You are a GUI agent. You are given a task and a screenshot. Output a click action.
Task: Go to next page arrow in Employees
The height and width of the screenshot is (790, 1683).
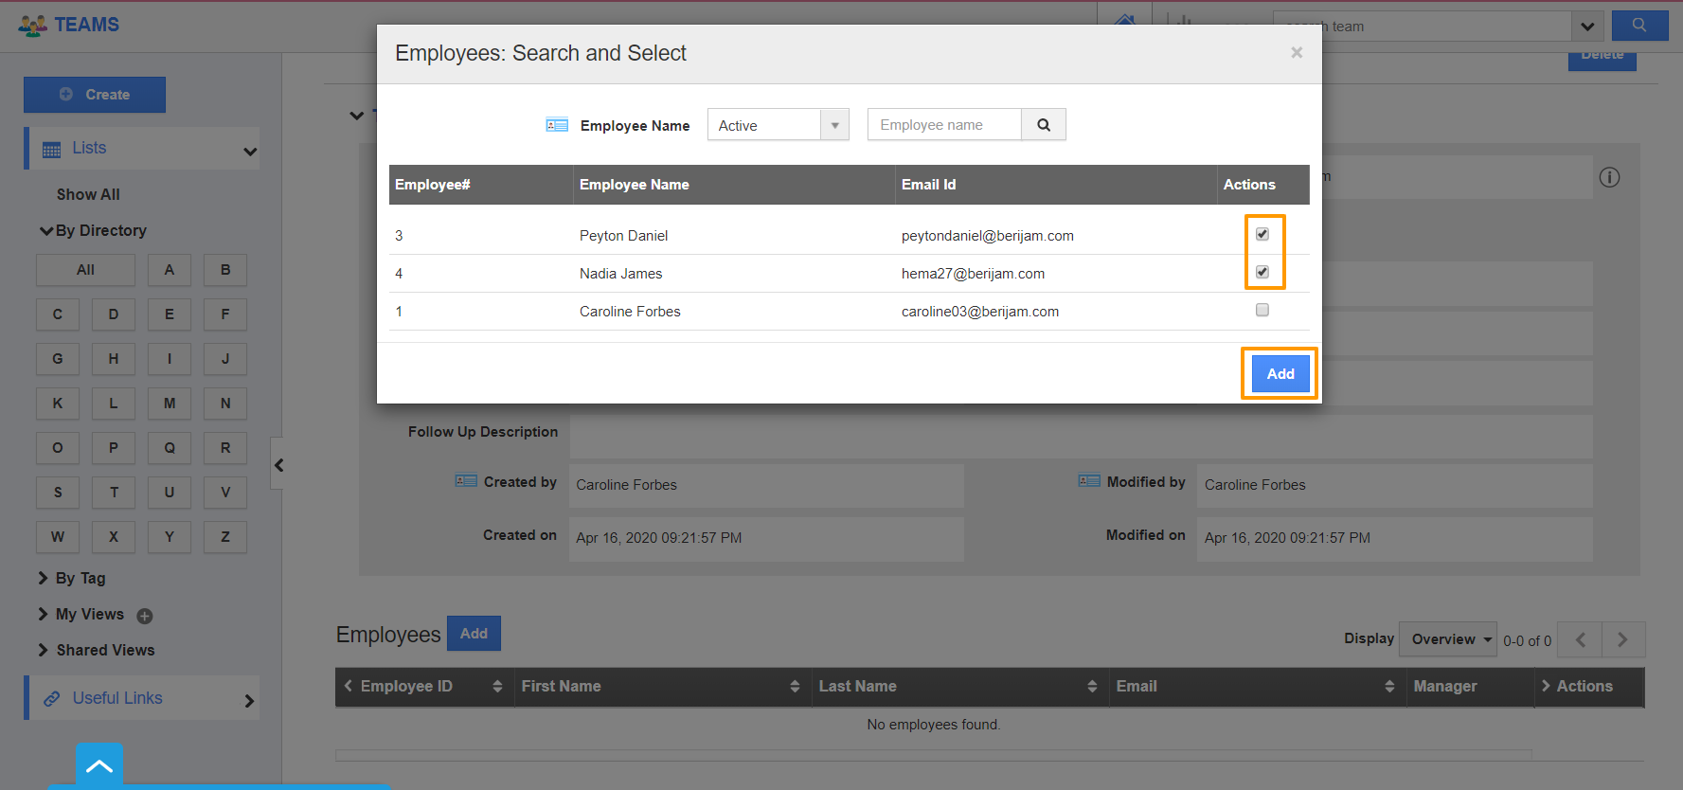(x=1622, y=639)
